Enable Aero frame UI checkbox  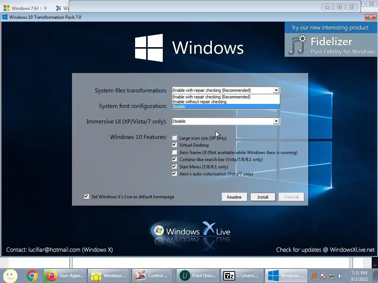[174, 152]
